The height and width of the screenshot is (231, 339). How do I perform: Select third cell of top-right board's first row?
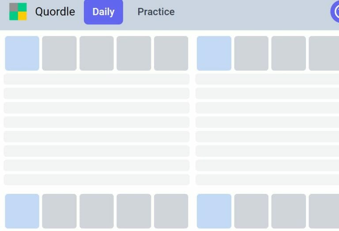point(288,53)
